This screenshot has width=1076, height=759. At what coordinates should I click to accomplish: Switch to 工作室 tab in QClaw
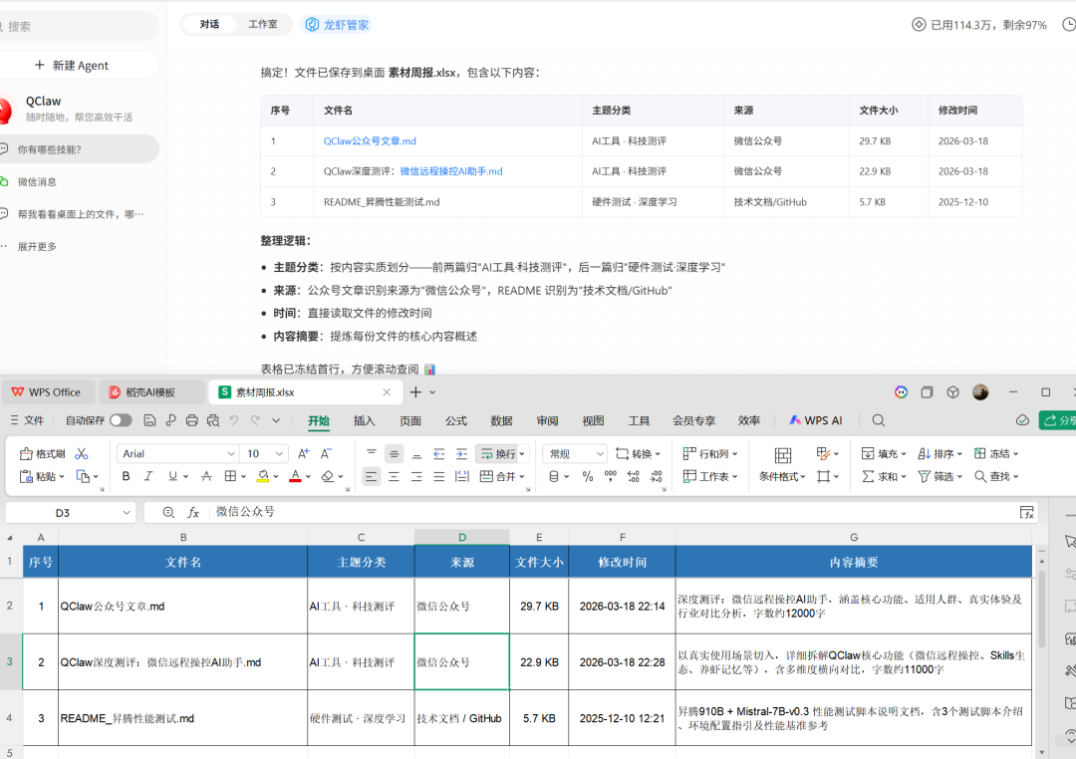pyautogui.click(x=263, y=24)
